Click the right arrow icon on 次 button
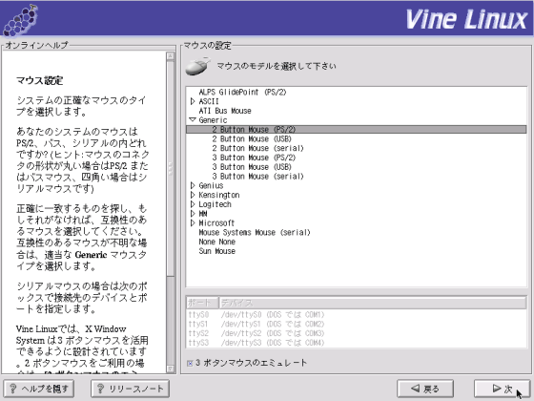 pos(497,388)
